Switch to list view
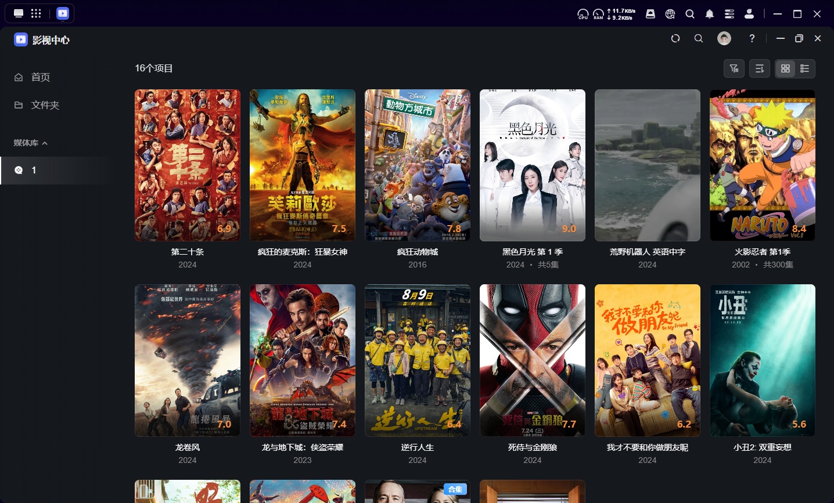The image size is (834, 503). click(805, 68)
